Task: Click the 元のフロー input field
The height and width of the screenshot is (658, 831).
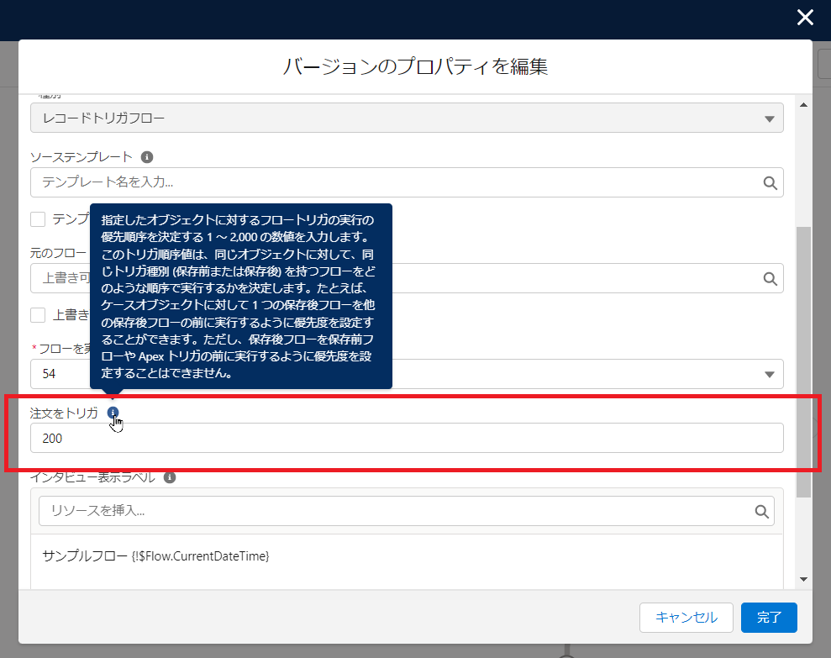Action: point(588,278)
